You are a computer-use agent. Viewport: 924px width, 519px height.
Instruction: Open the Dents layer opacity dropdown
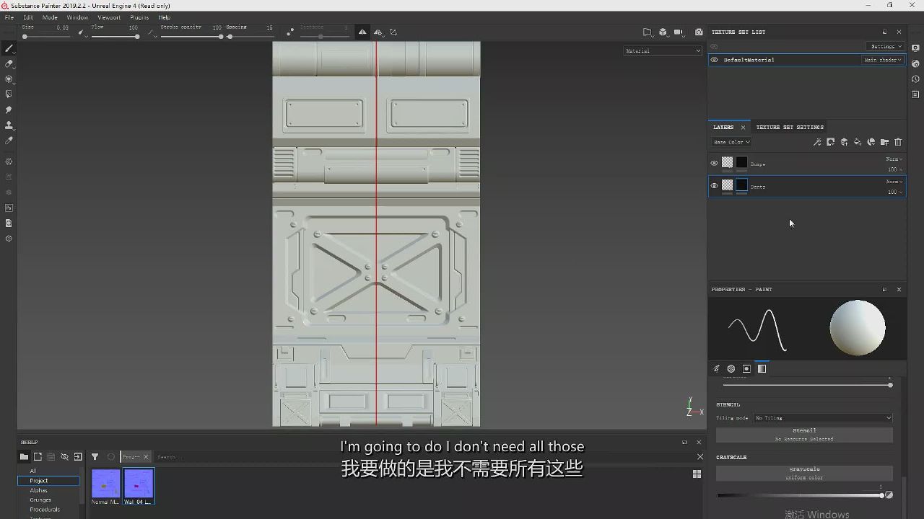pos(895,192)
